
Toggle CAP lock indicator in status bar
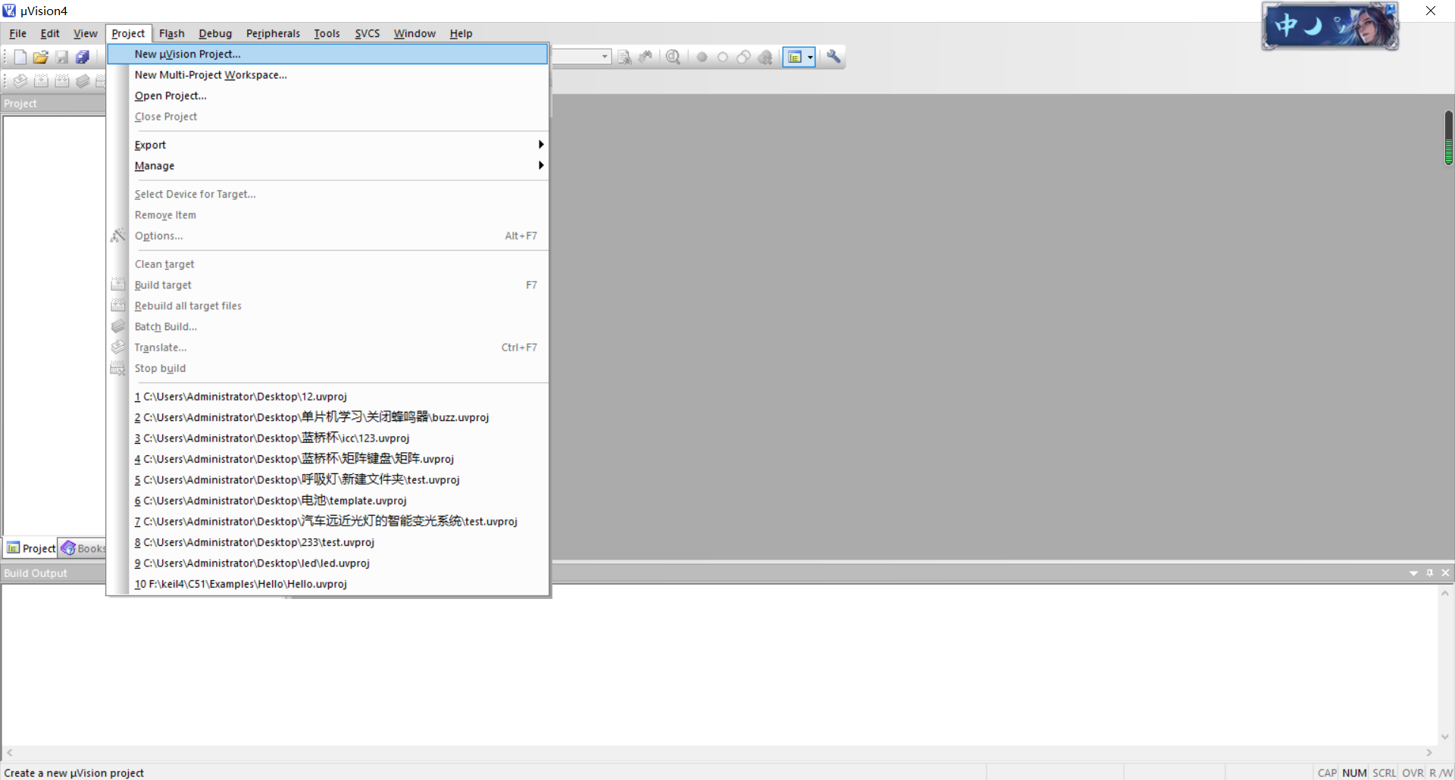tap(1327, 772)
